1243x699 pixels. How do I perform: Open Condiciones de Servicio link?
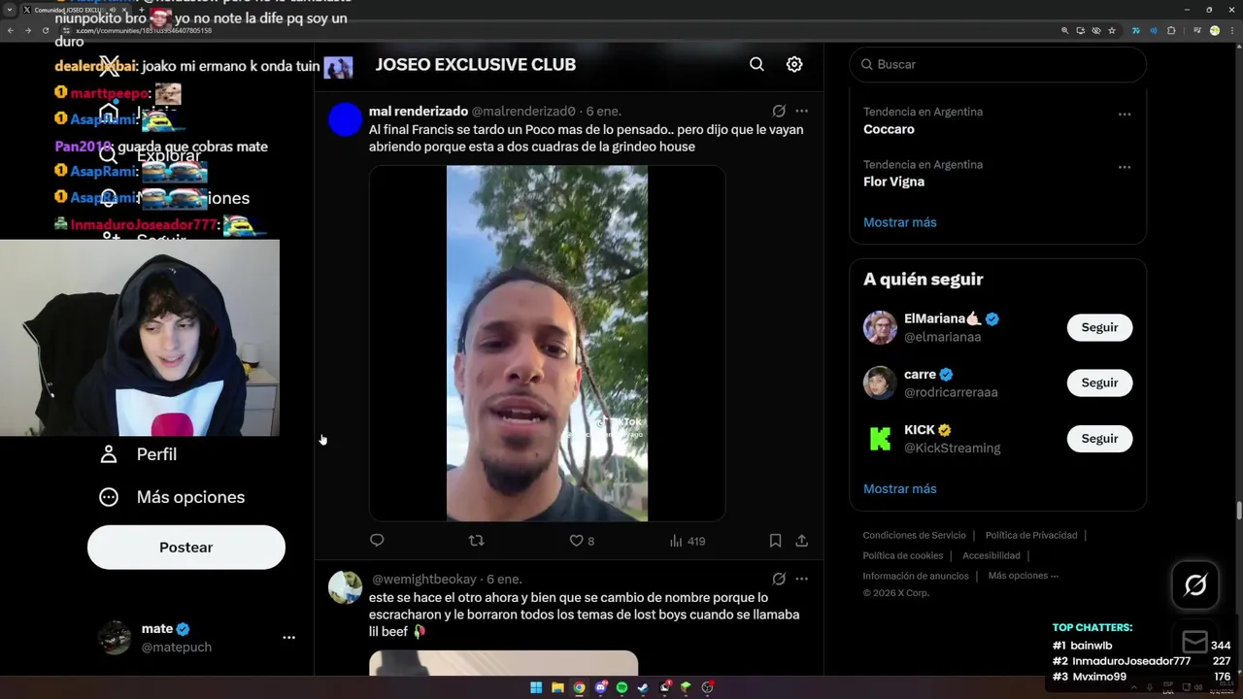[x=915, y=535]
